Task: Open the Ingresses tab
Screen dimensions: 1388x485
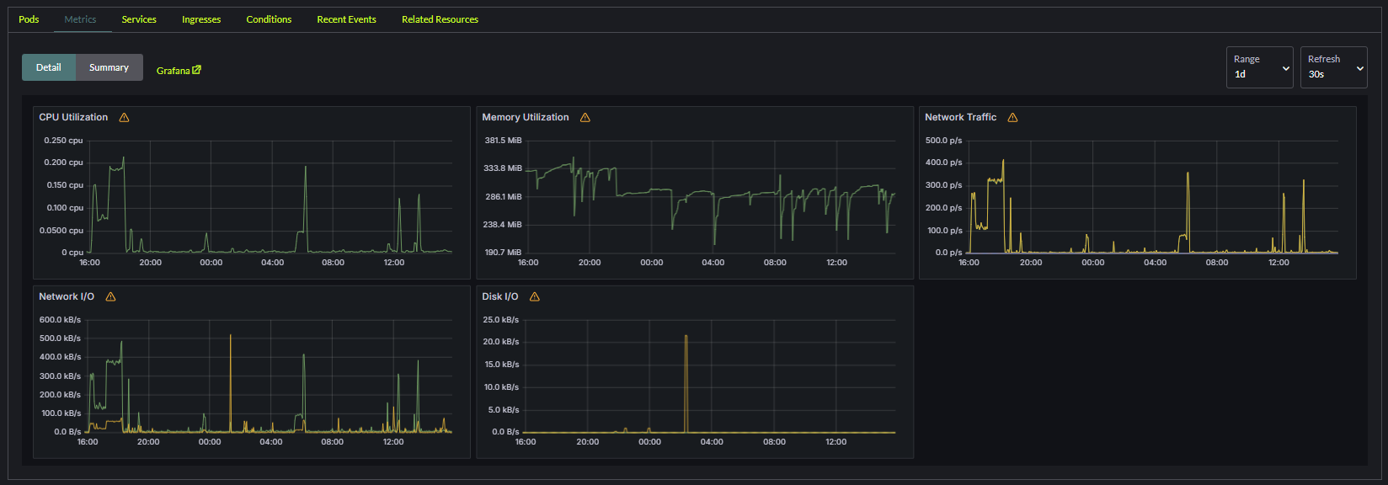Action: pos(201,19)
